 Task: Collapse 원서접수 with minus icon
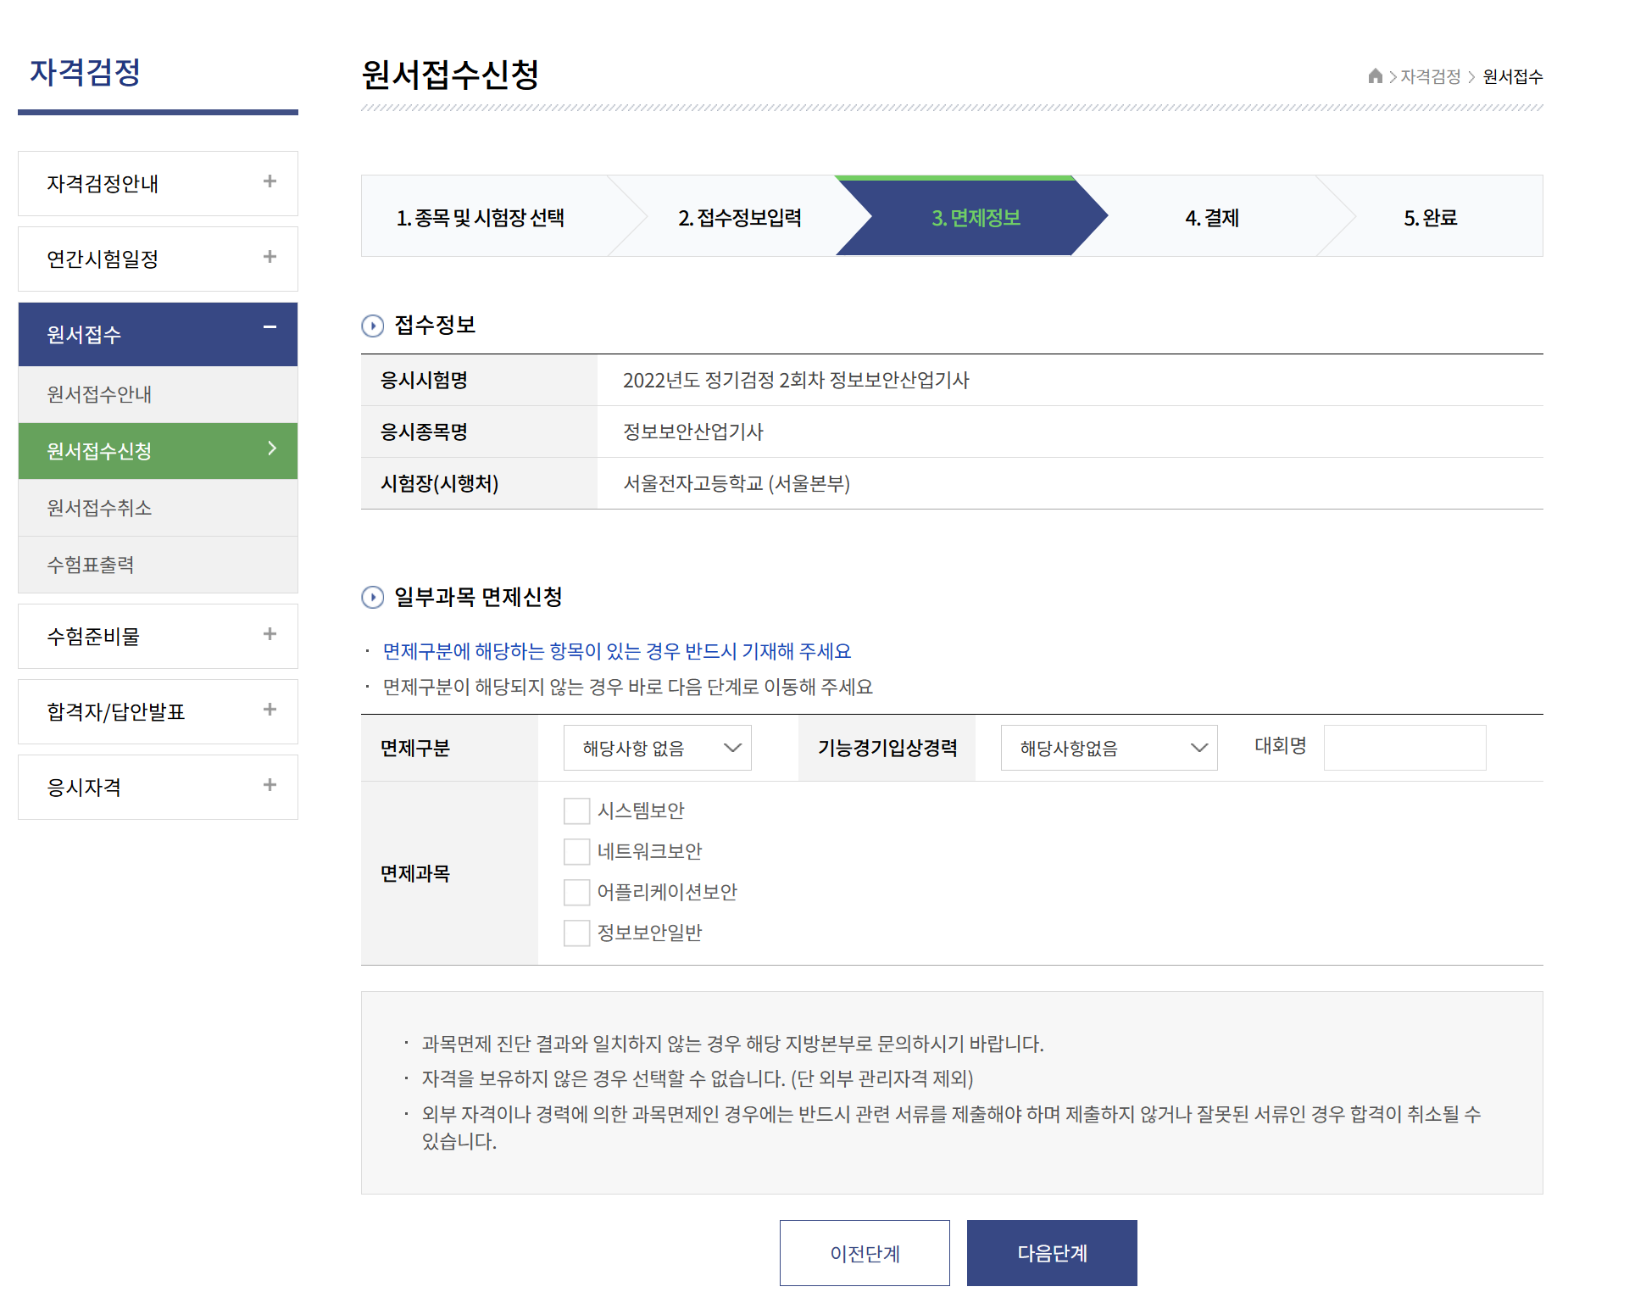[270, 327]
